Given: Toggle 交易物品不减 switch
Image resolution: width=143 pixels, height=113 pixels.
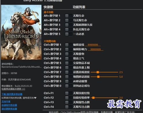Looking at the screenshot, I should tap(68, 63).
